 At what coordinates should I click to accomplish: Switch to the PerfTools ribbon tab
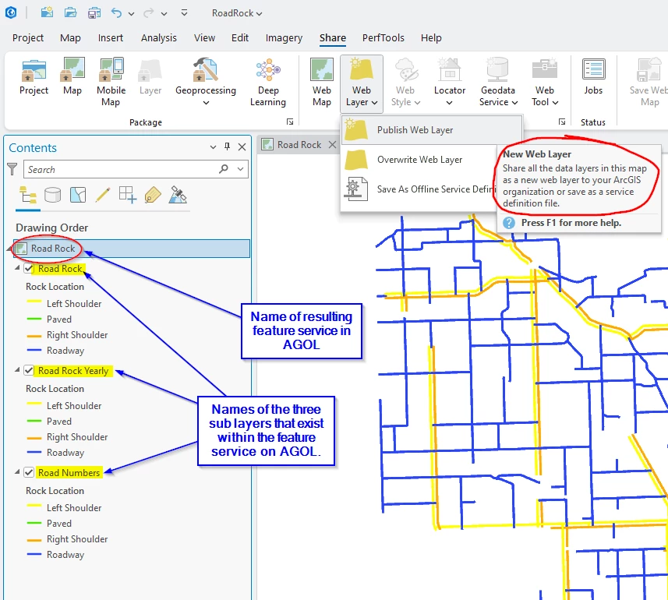383,38
